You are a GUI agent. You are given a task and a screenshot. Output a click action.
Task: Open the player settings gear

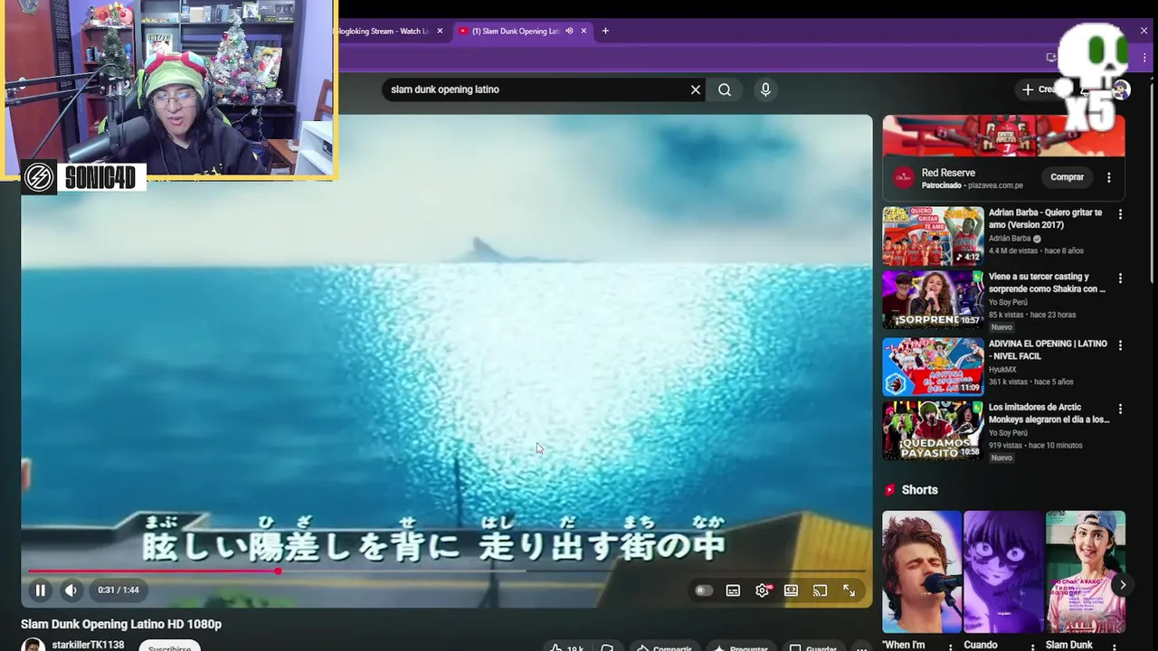763,590
